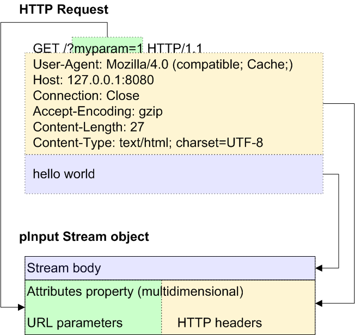The image size is (355, 335).
Task: Select the URL parameters label
Action: pyautogui.click(x=75, y=322)
